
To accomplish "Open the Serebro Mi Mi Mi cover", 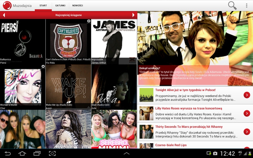I will (x=114, y=129).
